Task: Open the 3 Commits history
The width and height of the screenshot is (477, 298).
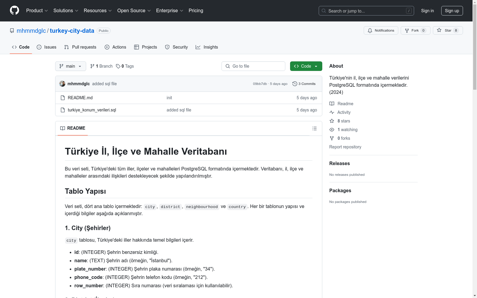Action: click(304, 84)
